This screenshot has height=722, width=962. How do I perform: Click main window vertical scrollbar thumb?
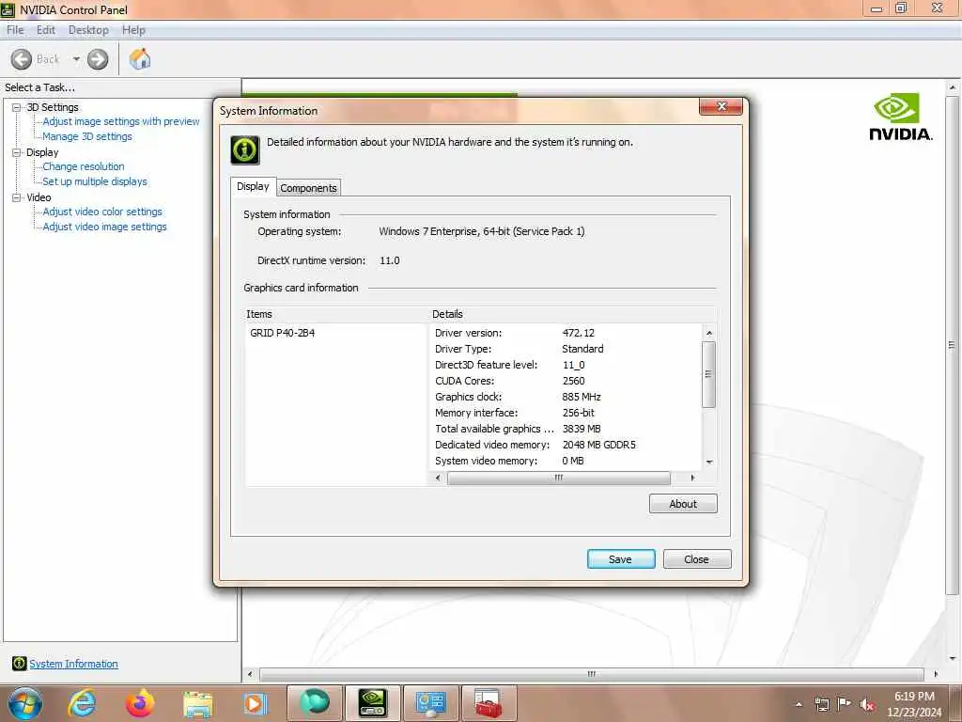pos(952,345)
